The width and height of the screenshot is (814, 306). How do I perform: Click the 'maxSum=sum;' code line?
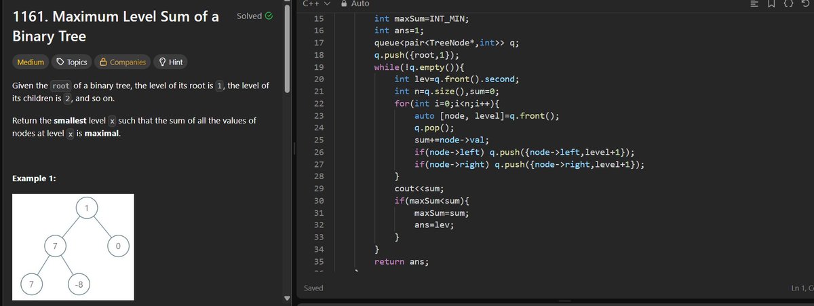click(x=442, y=214)
